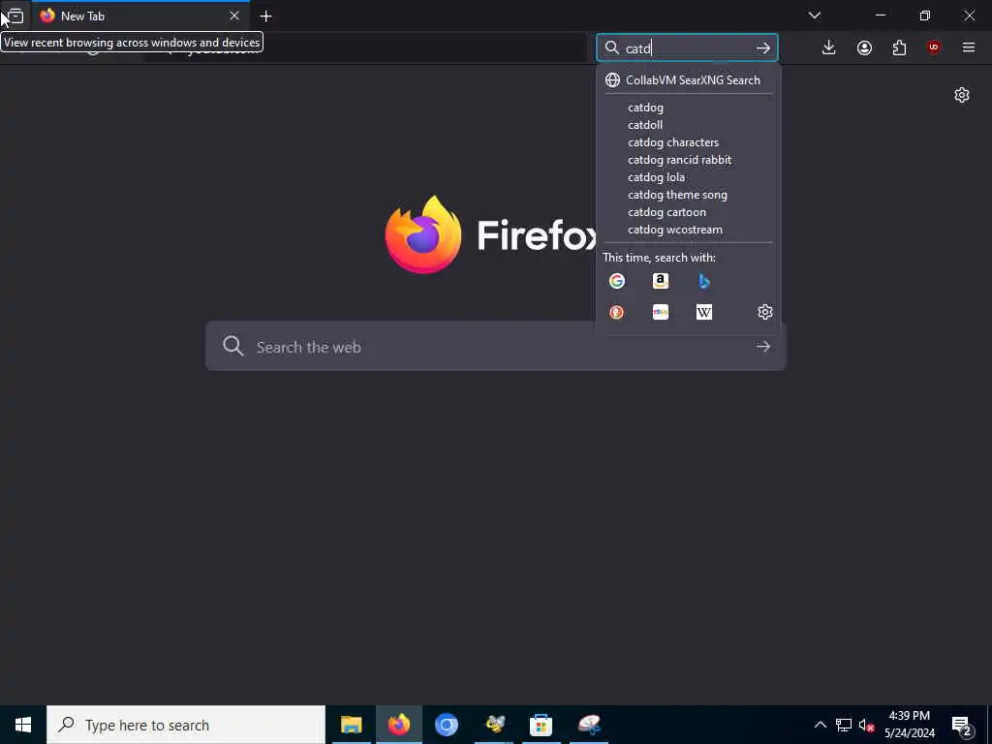Viewport: 992px width, 744px height.
Task: Click the network status tray icon
Action: click(844, 725)
